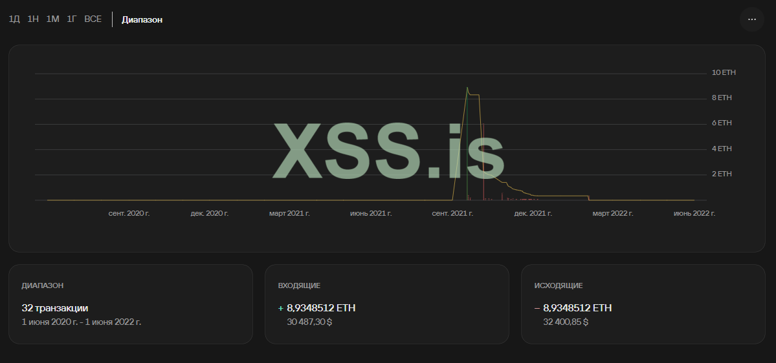
Task: Select the 1М one-month range
Action: pos(52,19)
